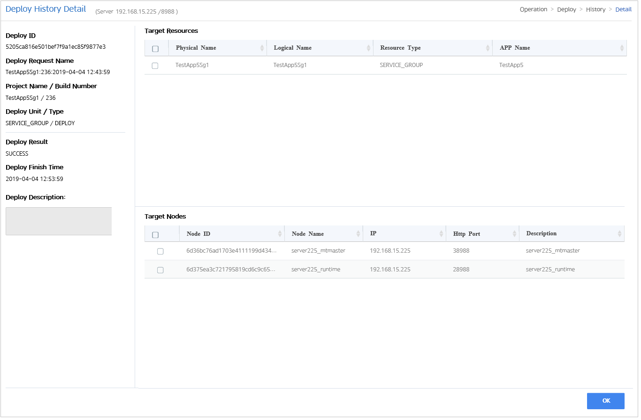Viewport: 641px width, 420px height.
Task: Click Deploy Finish Time value 2019-04-04 12:53:59
Action: tap(34, 179)
